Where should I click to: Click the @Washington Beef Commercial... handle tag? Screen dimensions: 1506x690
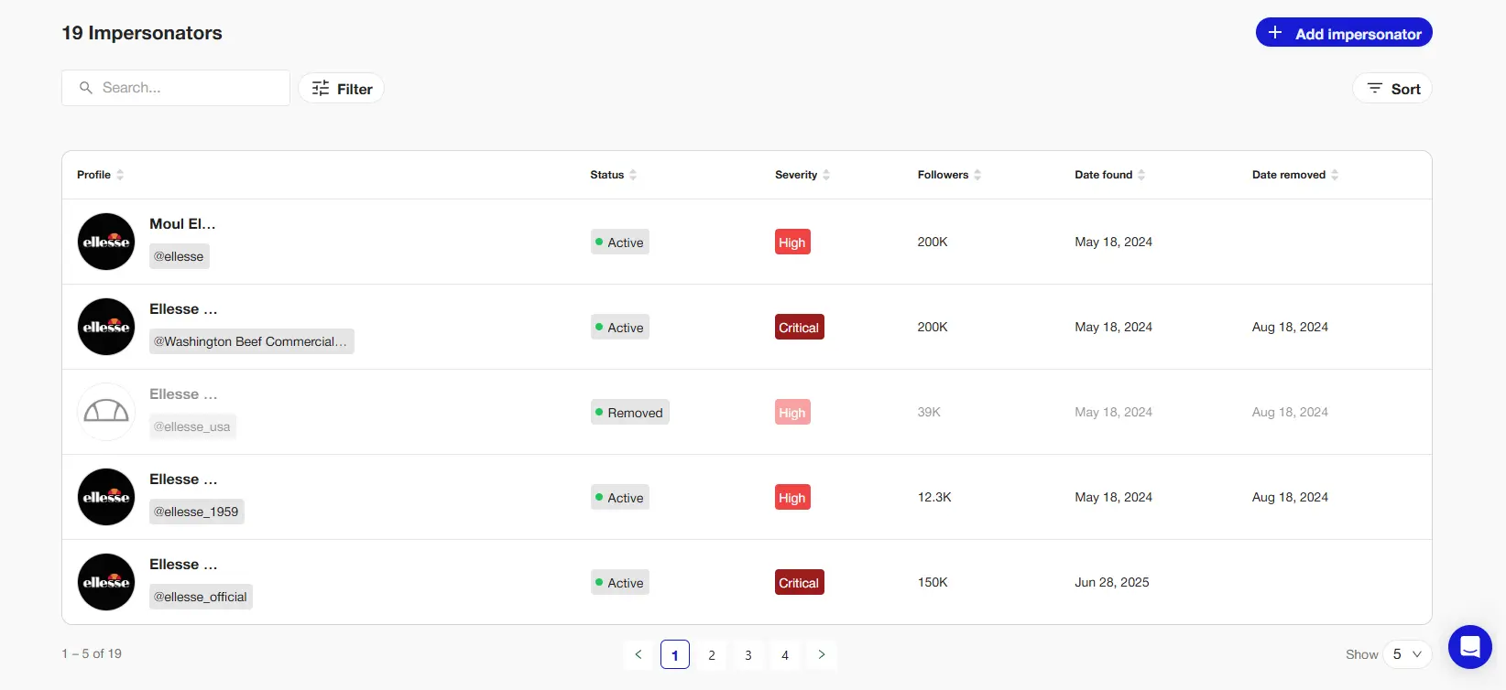(252, 341)
